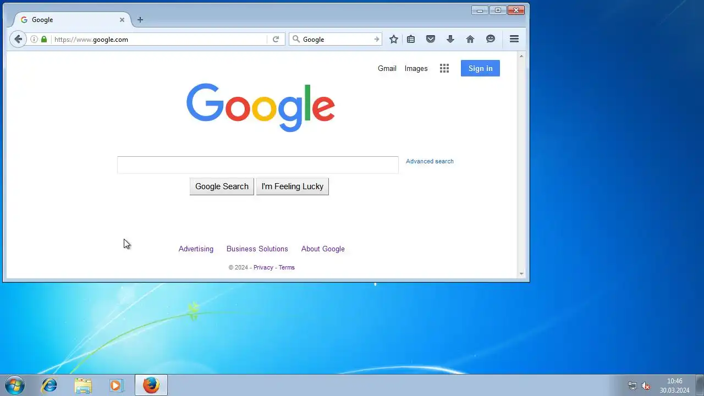Open a new tab with plus
The height and width of the screenshot is (396, 704).
pyautogui.click(x=140, y=20)
